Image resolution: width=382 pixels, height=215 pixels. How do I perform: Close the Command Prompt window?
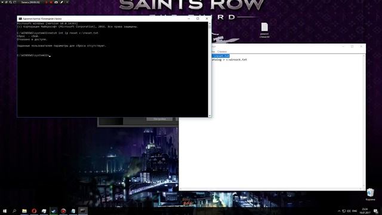tap(207, 19)
